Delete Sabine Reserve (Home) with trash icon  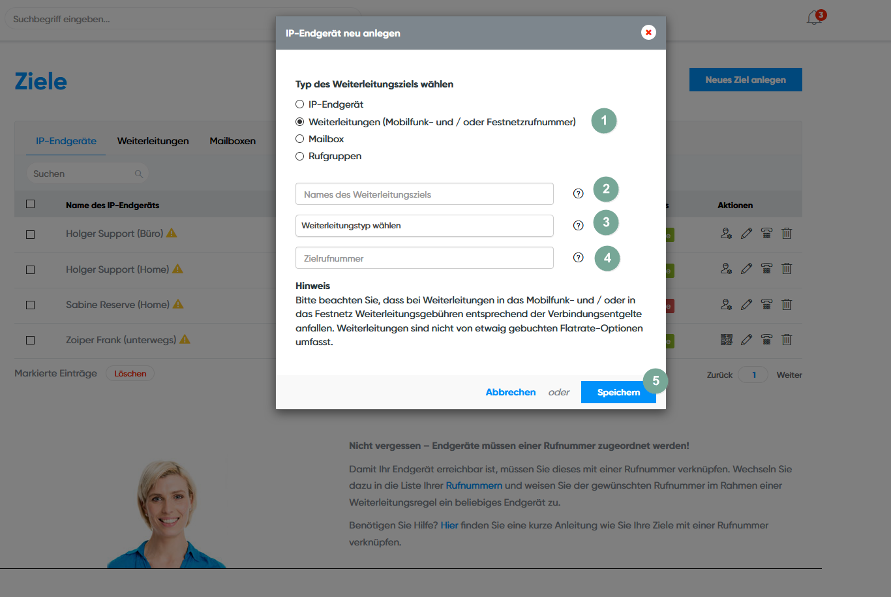tap(787, 305)
